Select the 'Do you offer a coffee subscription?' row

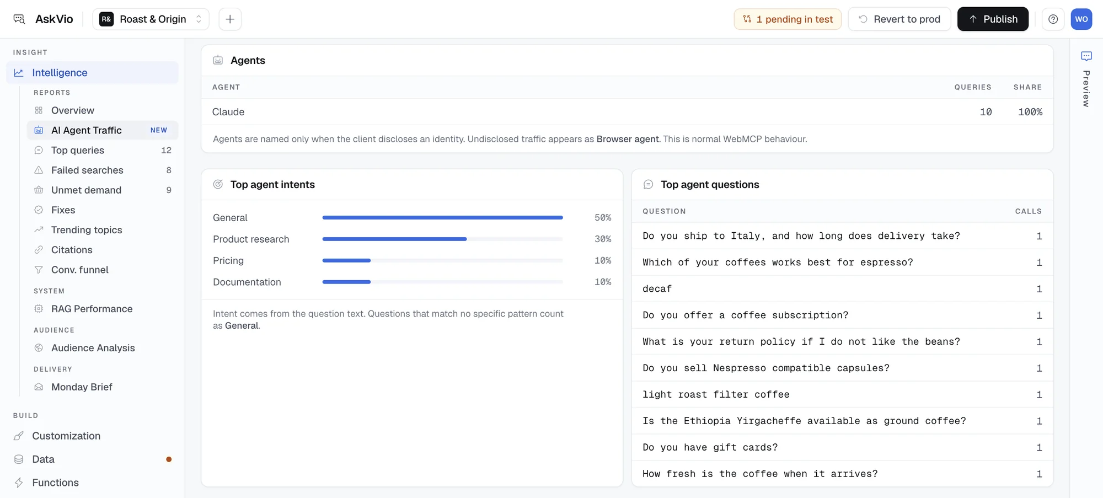(x=842, y=315)
